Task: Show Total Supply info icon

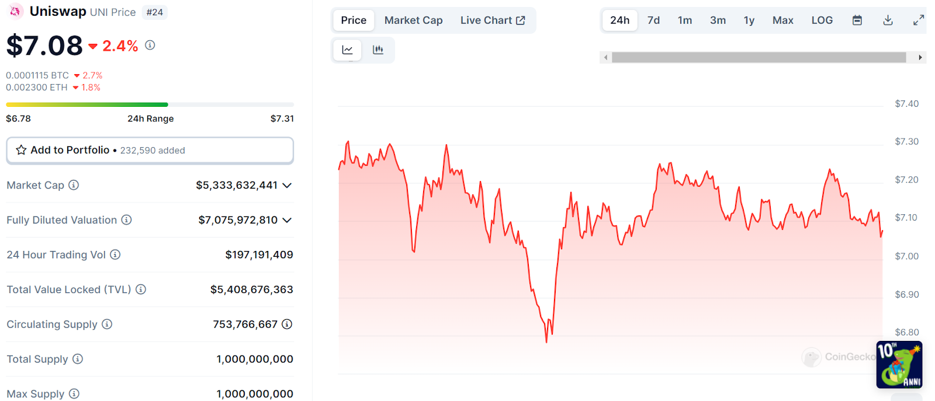Action: pyautogui.click(x=78, y=359)
